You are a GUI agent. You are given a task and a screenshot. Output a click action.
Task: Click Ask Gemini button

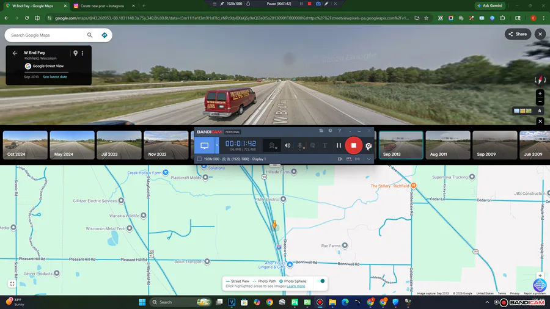(490, 5)
